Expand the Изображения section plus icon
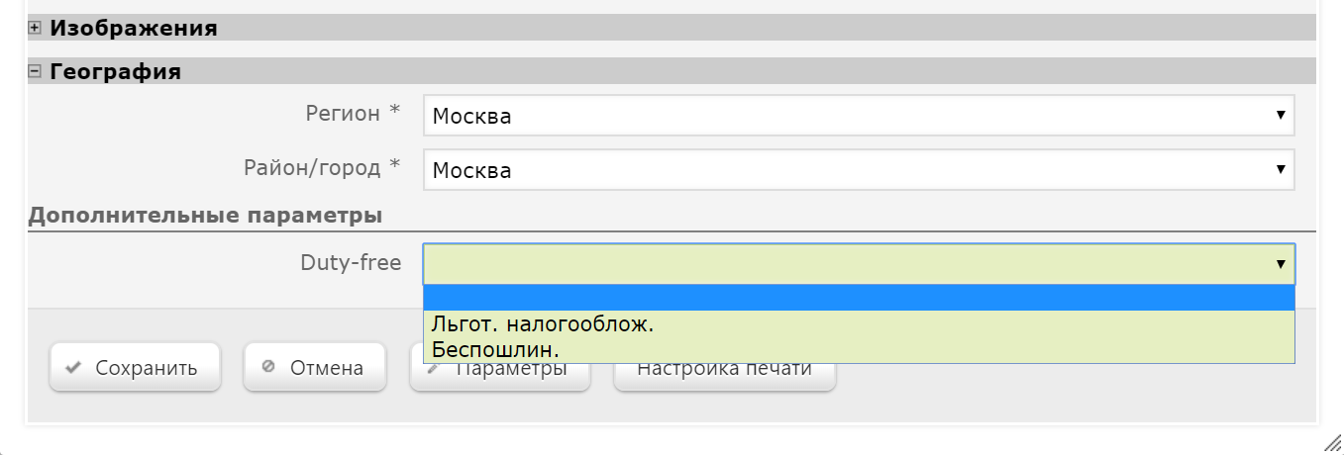1344x455 pixels. (35, 29)
